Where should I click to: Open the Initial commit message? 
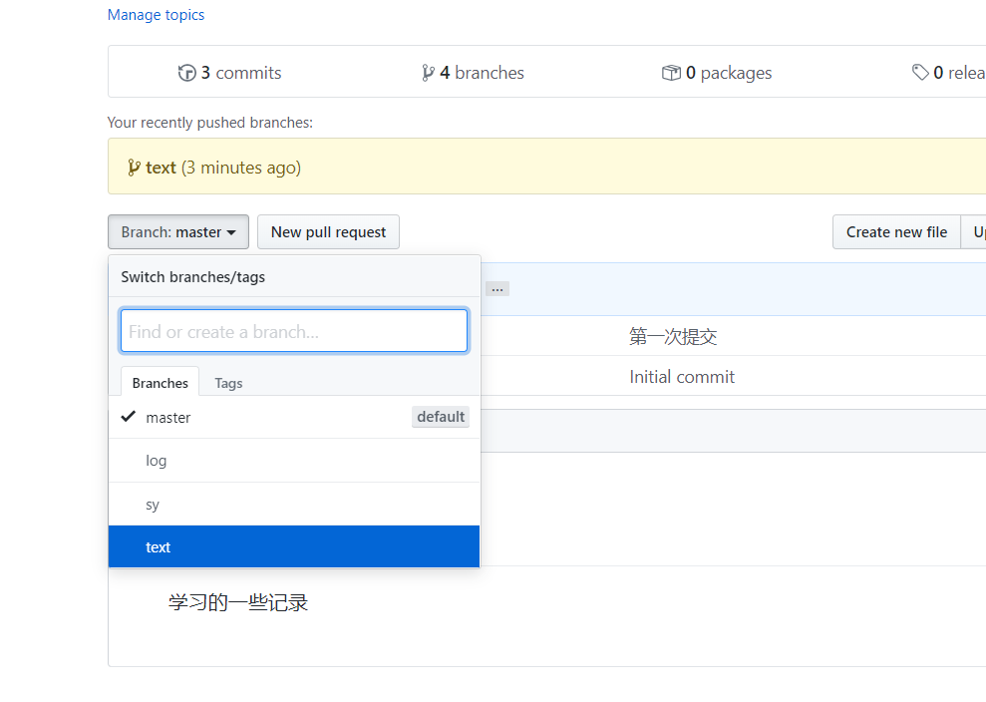[682, 377]
